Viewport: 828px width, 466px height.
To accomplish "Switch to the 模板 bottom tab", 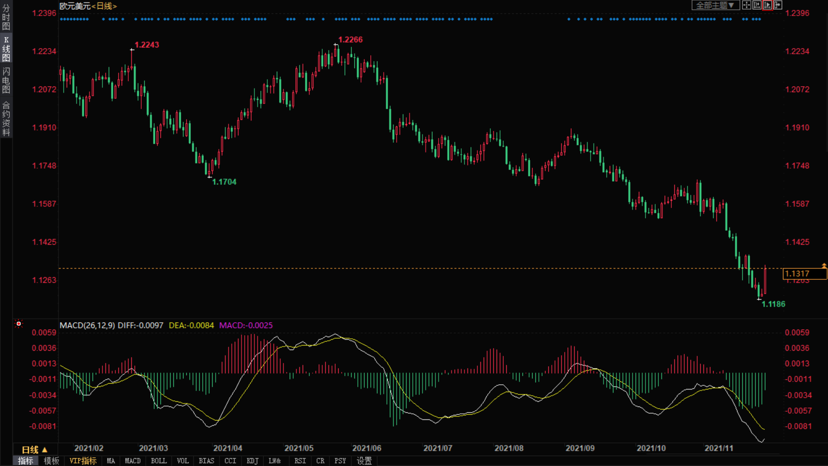I will [51, 461].
